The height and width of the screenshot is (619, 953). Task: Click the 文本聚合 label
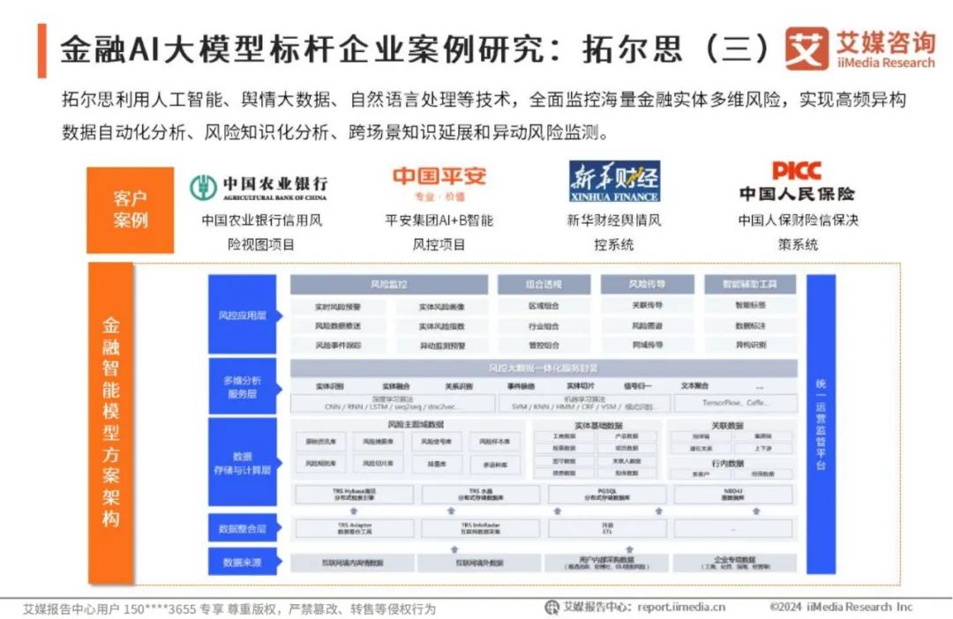(694, 385)
